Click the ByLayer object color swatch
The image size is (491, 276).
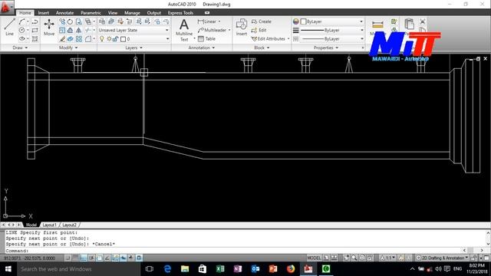coord(303,21)
